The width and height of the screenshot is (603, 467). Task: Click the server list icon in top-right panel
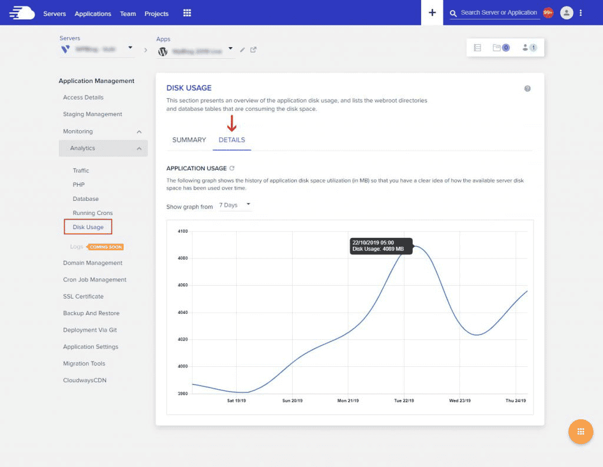point(477,48)
